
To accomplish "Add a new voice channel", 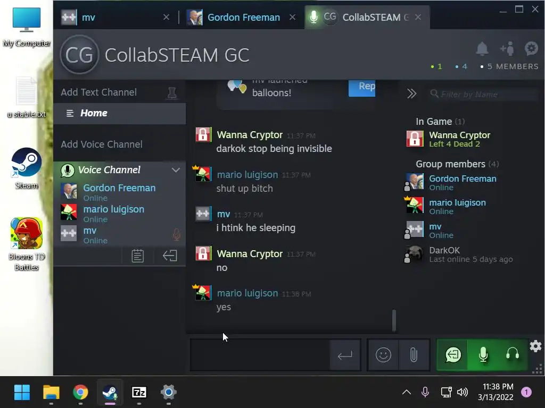I will pyautogui.click(x=102, y=144).
